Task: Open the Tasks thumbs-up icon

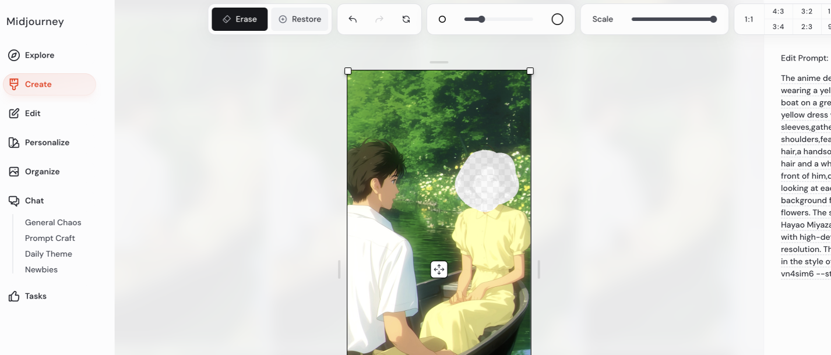Action: point(13,296)
